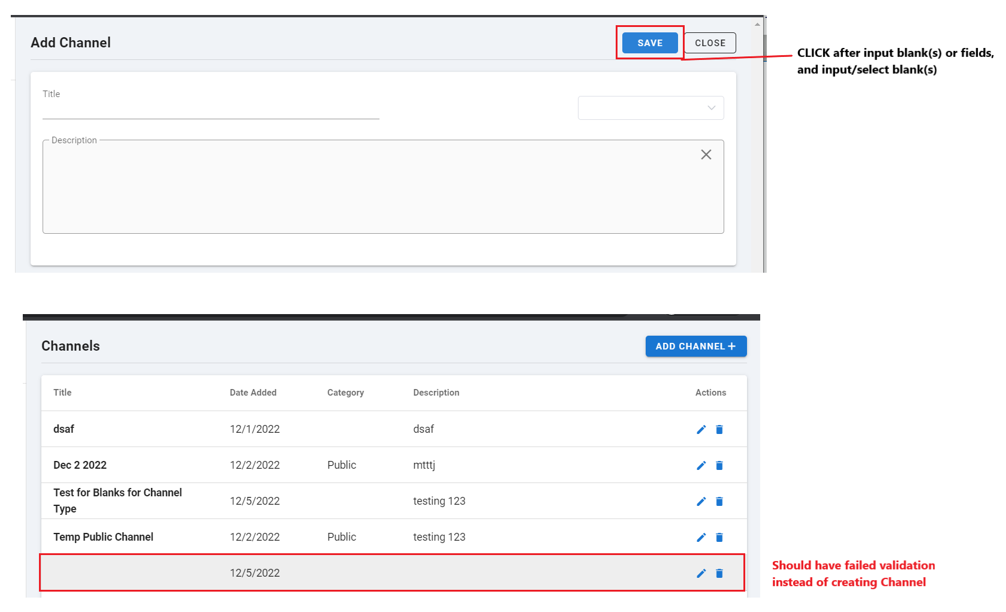The height and width of the screenshot is (612, 1006).
Task: Focus the Title input field
Action: (210, 109)
